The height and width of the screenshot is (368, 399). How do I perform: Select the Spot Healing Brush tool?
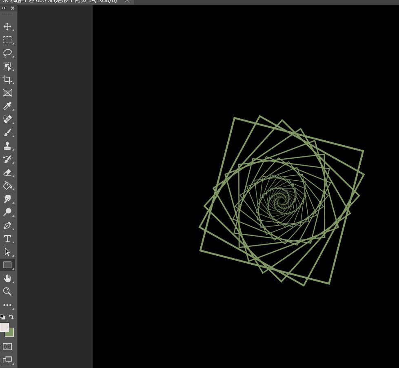click(7, 120)
